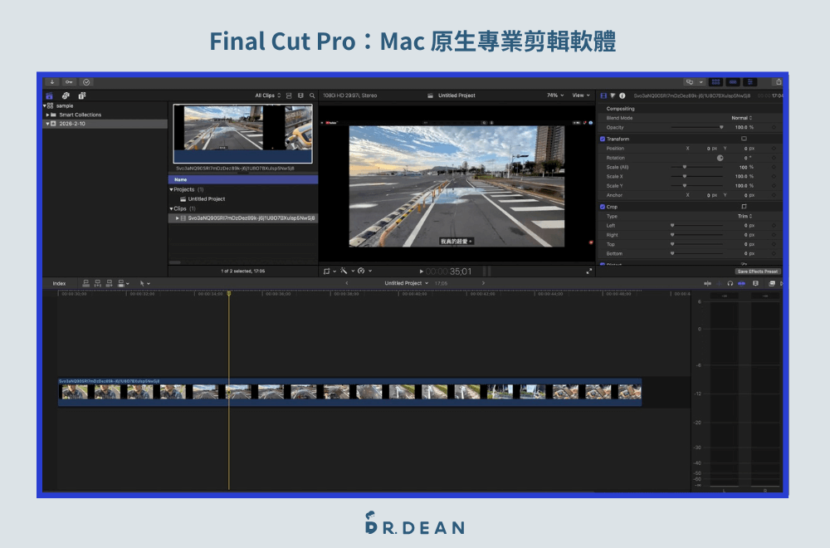Collapse the sample library tree

click(x=45, y=106)
